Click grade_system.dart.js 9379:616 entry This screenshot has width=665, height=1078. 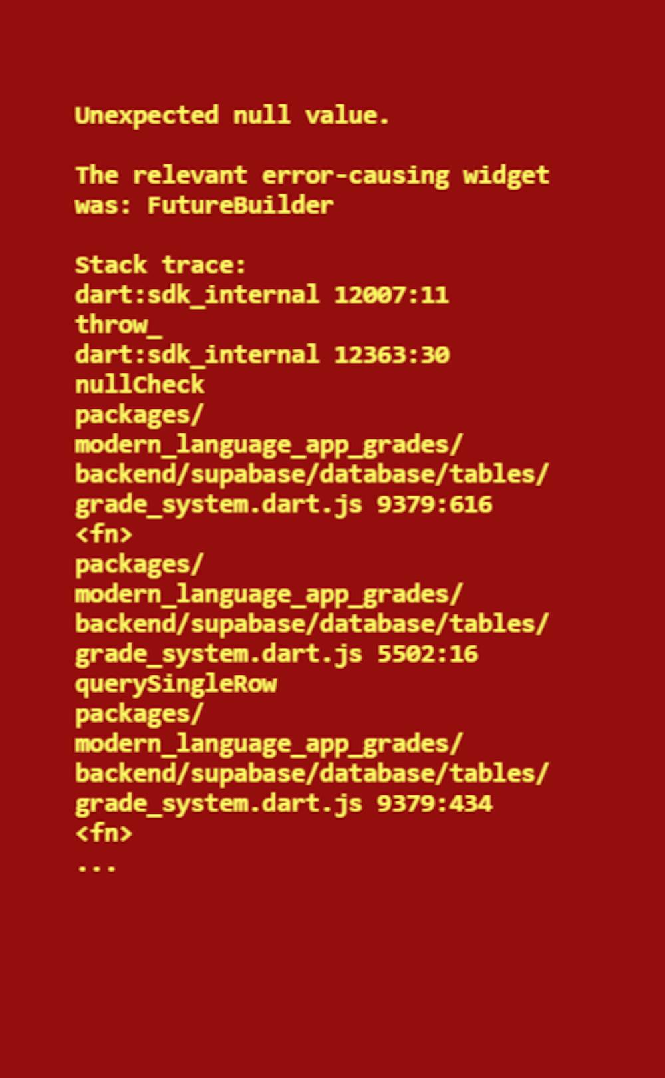click(284, 504)
